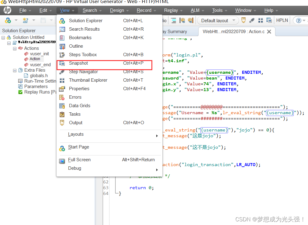308x225 pixels.
Task: Switch to WebHtt...ml20220709 : Action.c tab
Action: coord(234,32)
